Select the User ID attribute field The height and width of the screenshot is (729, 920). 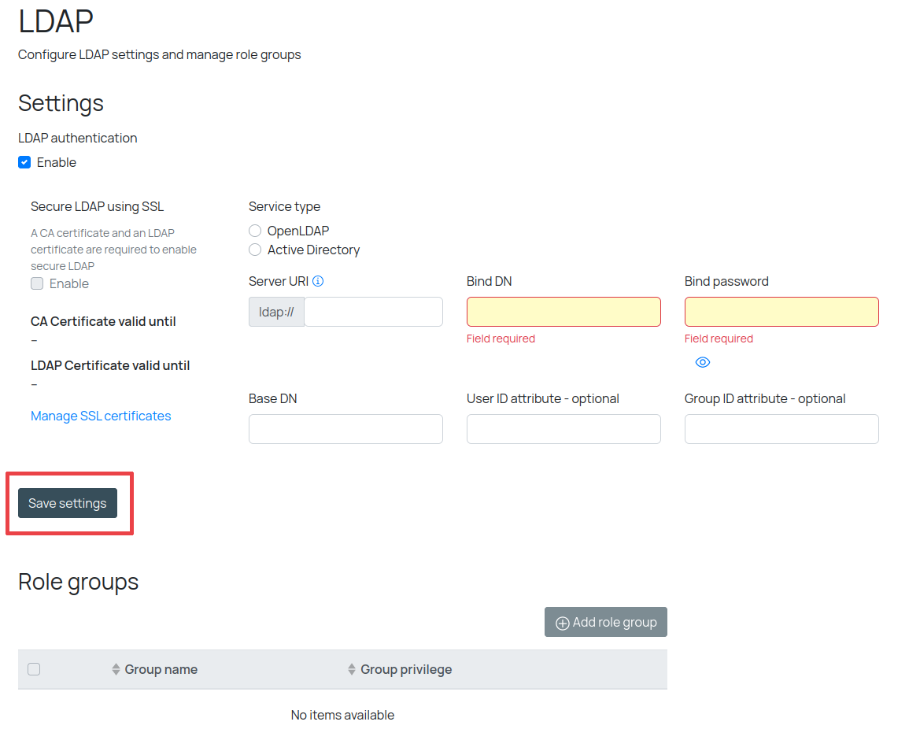tap(563, 429)
